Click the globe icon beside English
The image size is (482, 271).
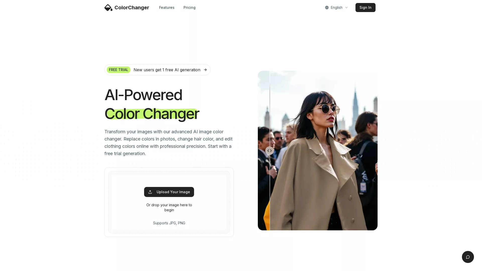pos(327,8)
